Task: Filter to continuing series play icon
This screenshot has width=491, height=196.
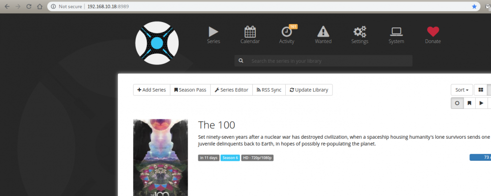Action: [481, 103]
